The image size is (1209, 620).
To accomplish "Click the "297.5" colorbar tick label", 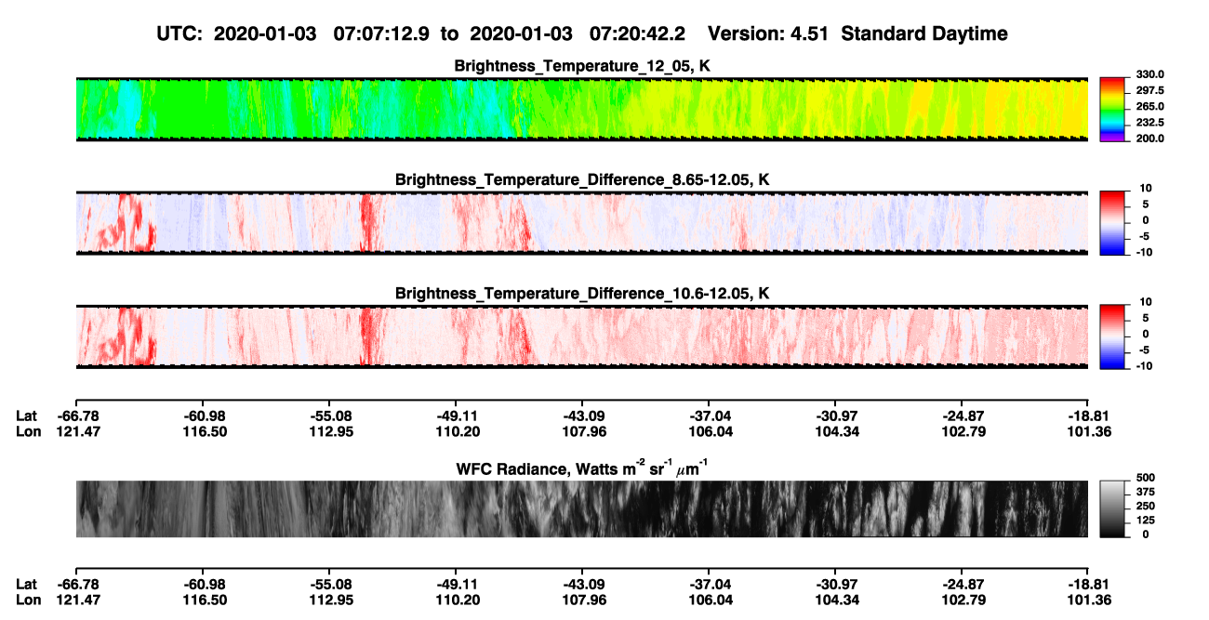I will pyautogui.click(x=1149, y=91).
